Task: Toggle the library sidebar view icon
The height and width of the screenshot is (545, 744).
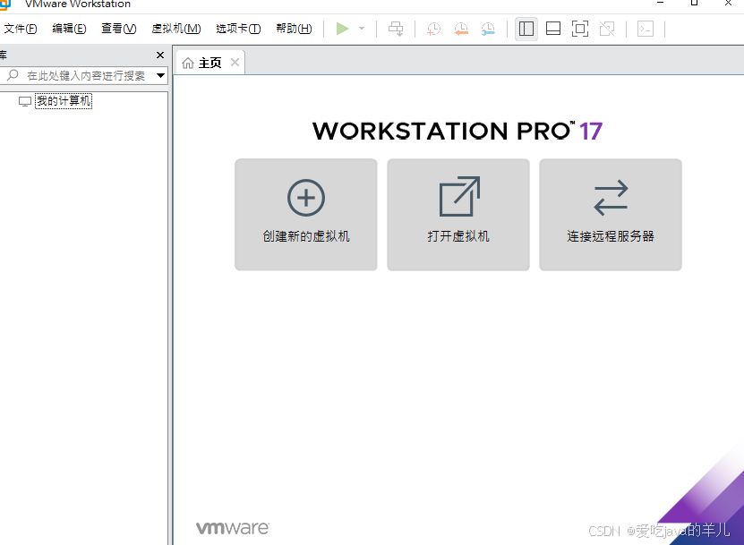Action: (x=526, y=29)
